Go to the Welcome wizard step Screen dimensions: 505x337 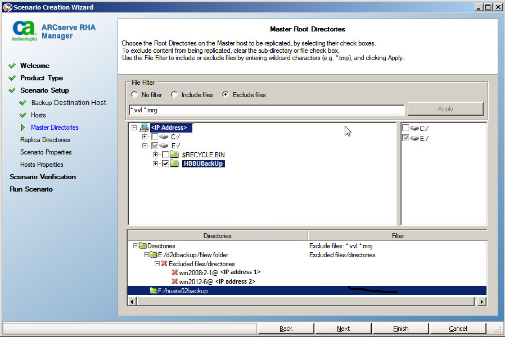tap(35, 66)
